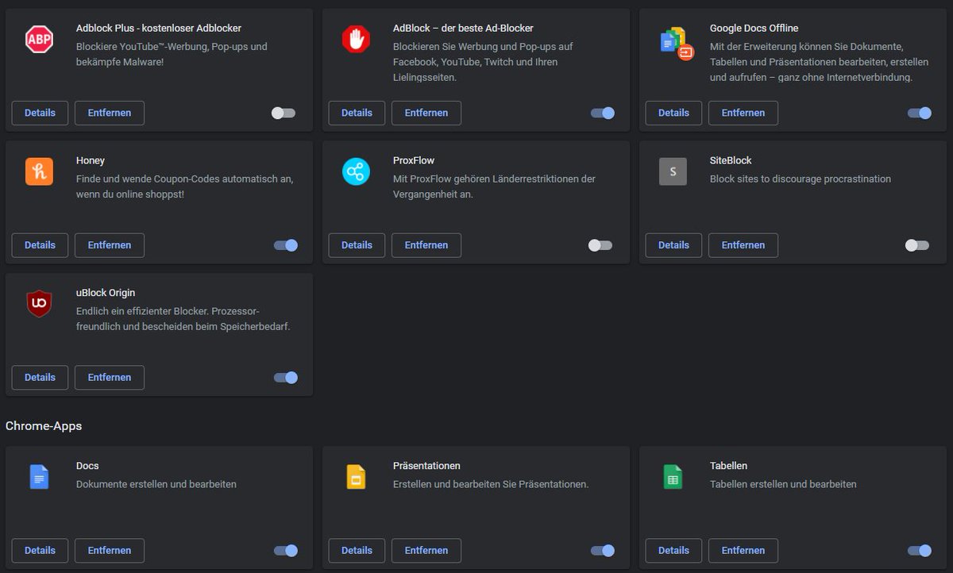953x573 pixels.
Task: Click the Adblock Plus ABP icon
Action: (39, 39)
